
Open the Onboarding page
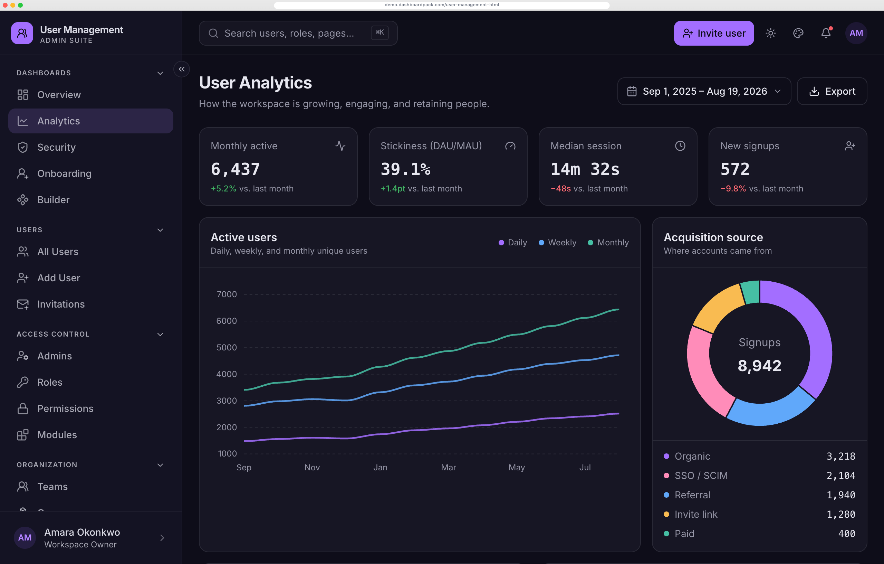[x=91, y=173]
